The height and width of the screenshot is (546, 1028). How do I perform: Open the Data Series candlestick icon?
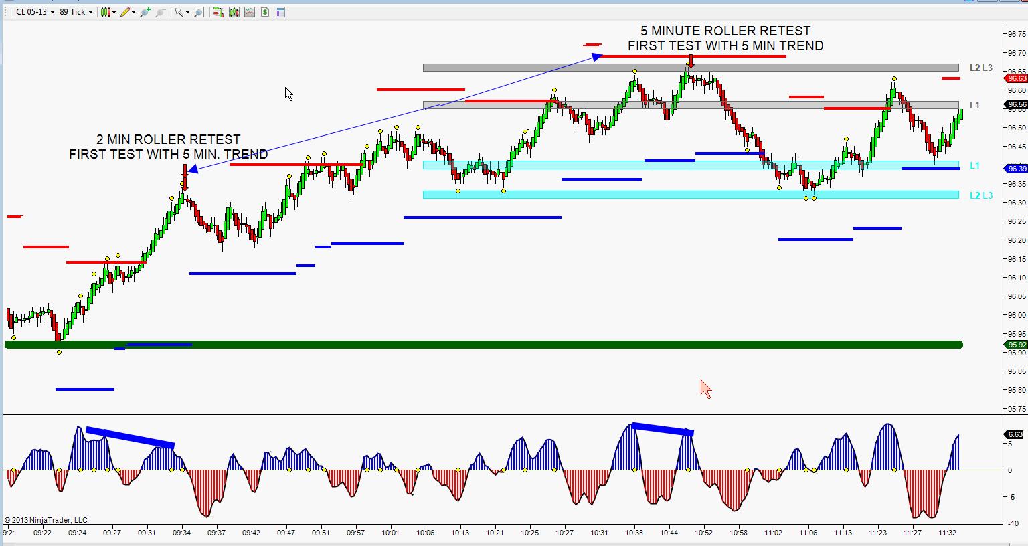click(234, 12)
